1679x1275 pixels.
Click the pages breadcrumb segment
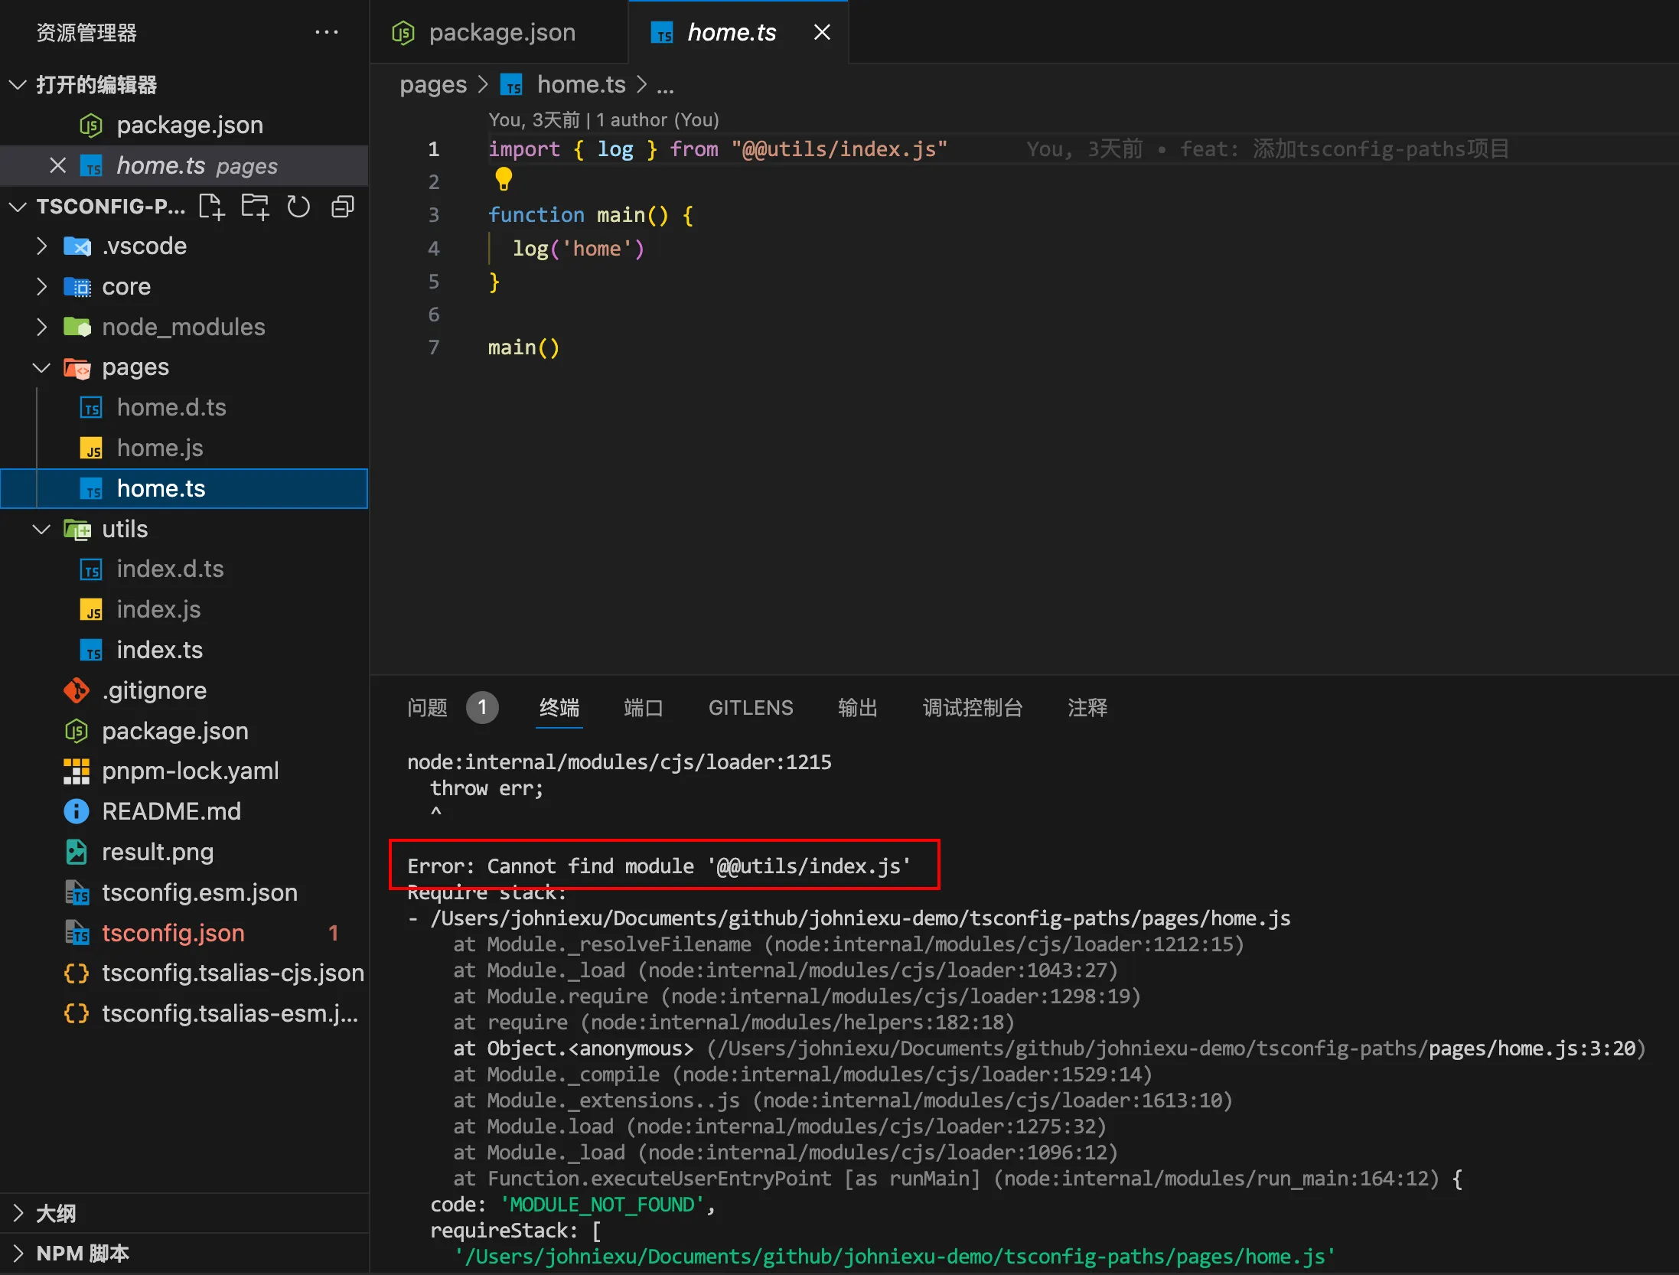point(432,84)
